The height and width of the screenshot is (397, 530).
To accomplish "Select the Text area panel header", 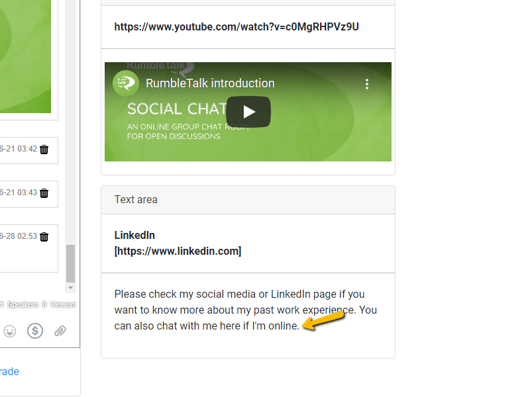I will tap(248, 200).
